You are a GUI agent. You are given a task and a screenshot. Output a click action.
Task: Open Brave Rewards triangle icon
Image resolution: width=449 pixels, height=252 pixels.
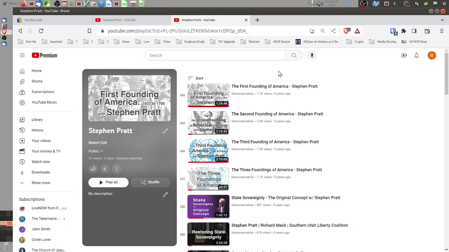point(357,31)
